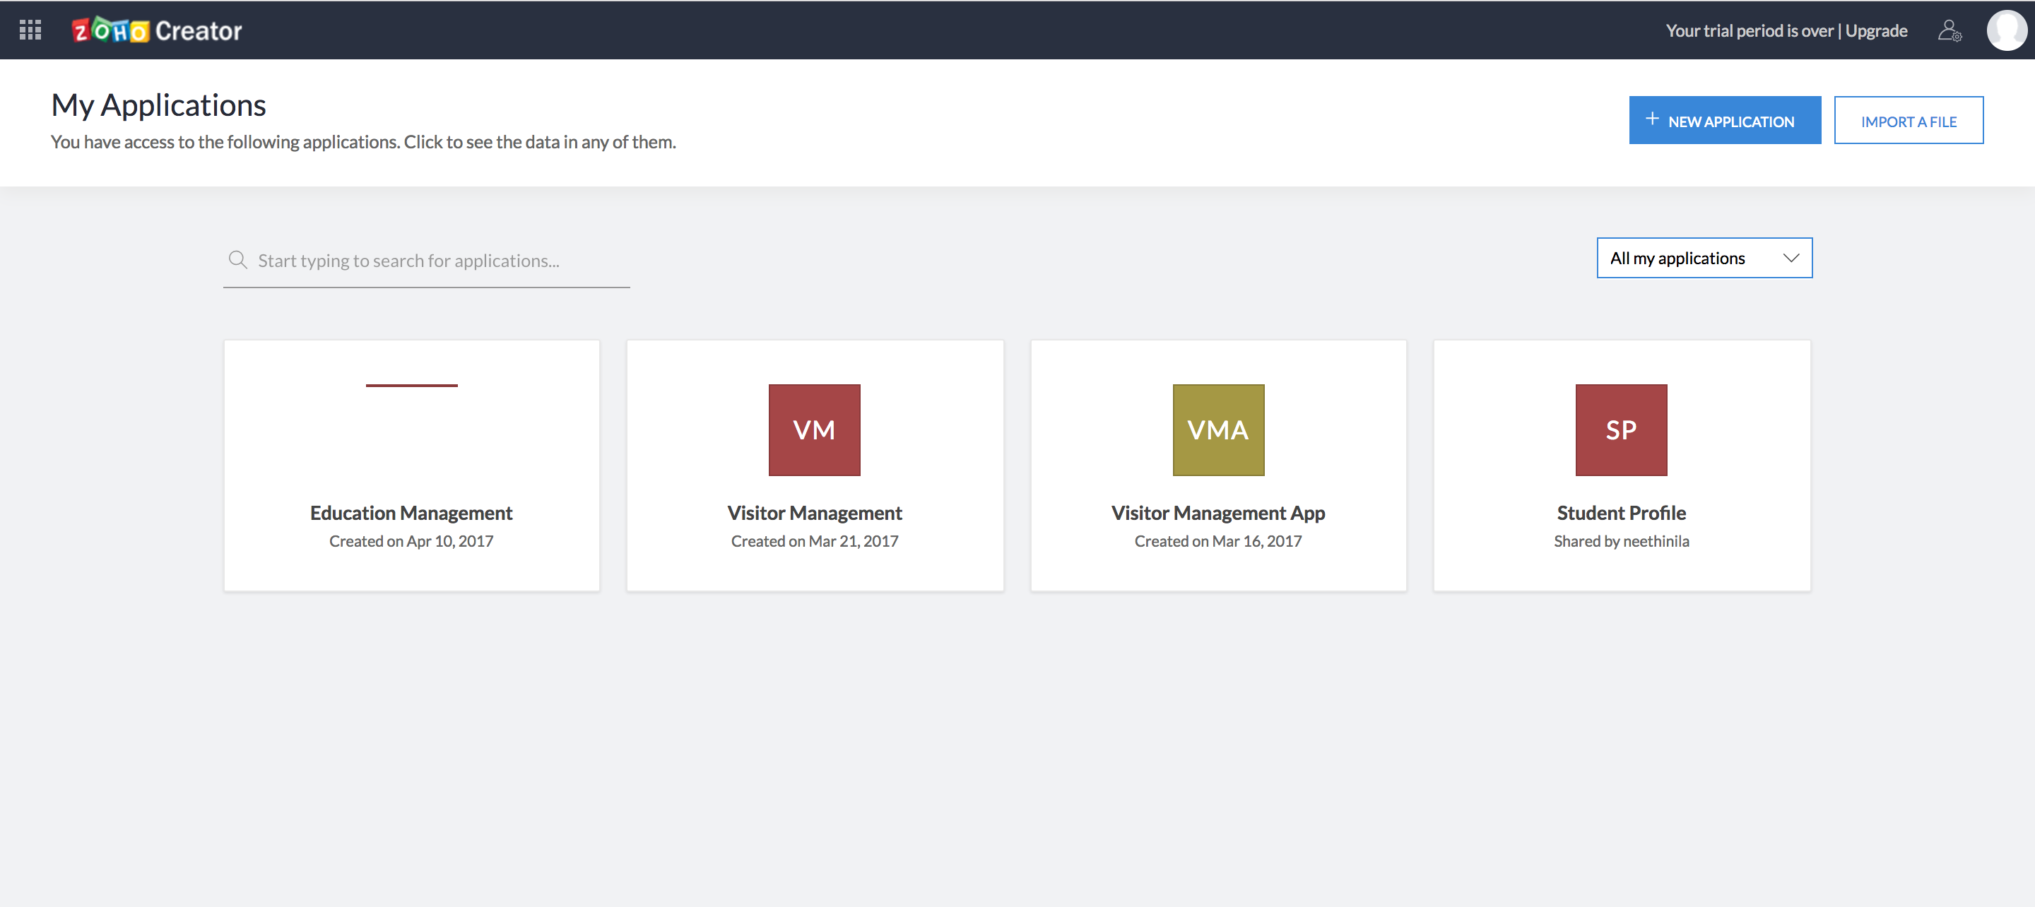The image size is (2035, 907).
Task: Click the Upgrade trial link
Action: coord(1876,31)
